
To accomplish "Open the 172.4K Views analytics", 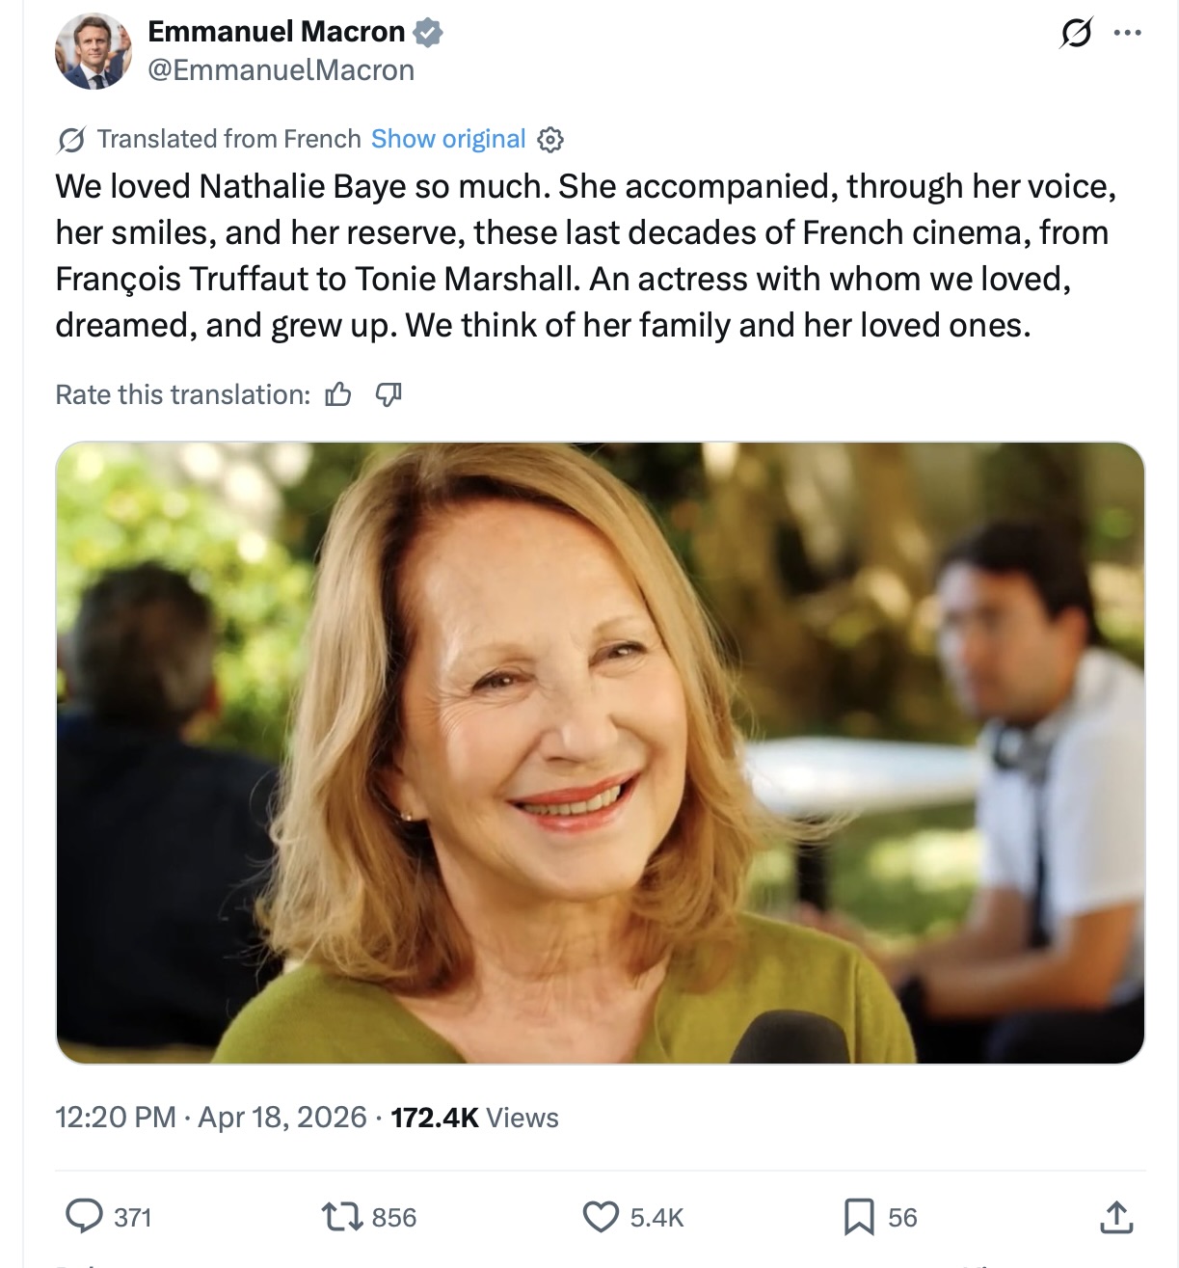I will (x=474, y=1118).
